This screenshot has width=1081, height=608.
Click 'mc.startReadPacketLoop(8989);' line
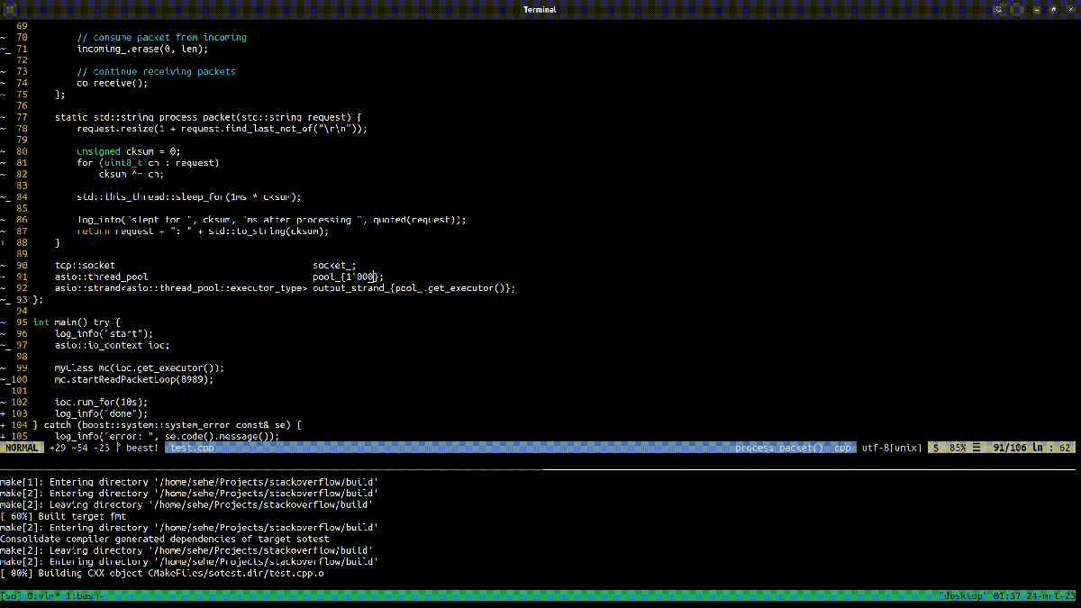pos(134,379)
